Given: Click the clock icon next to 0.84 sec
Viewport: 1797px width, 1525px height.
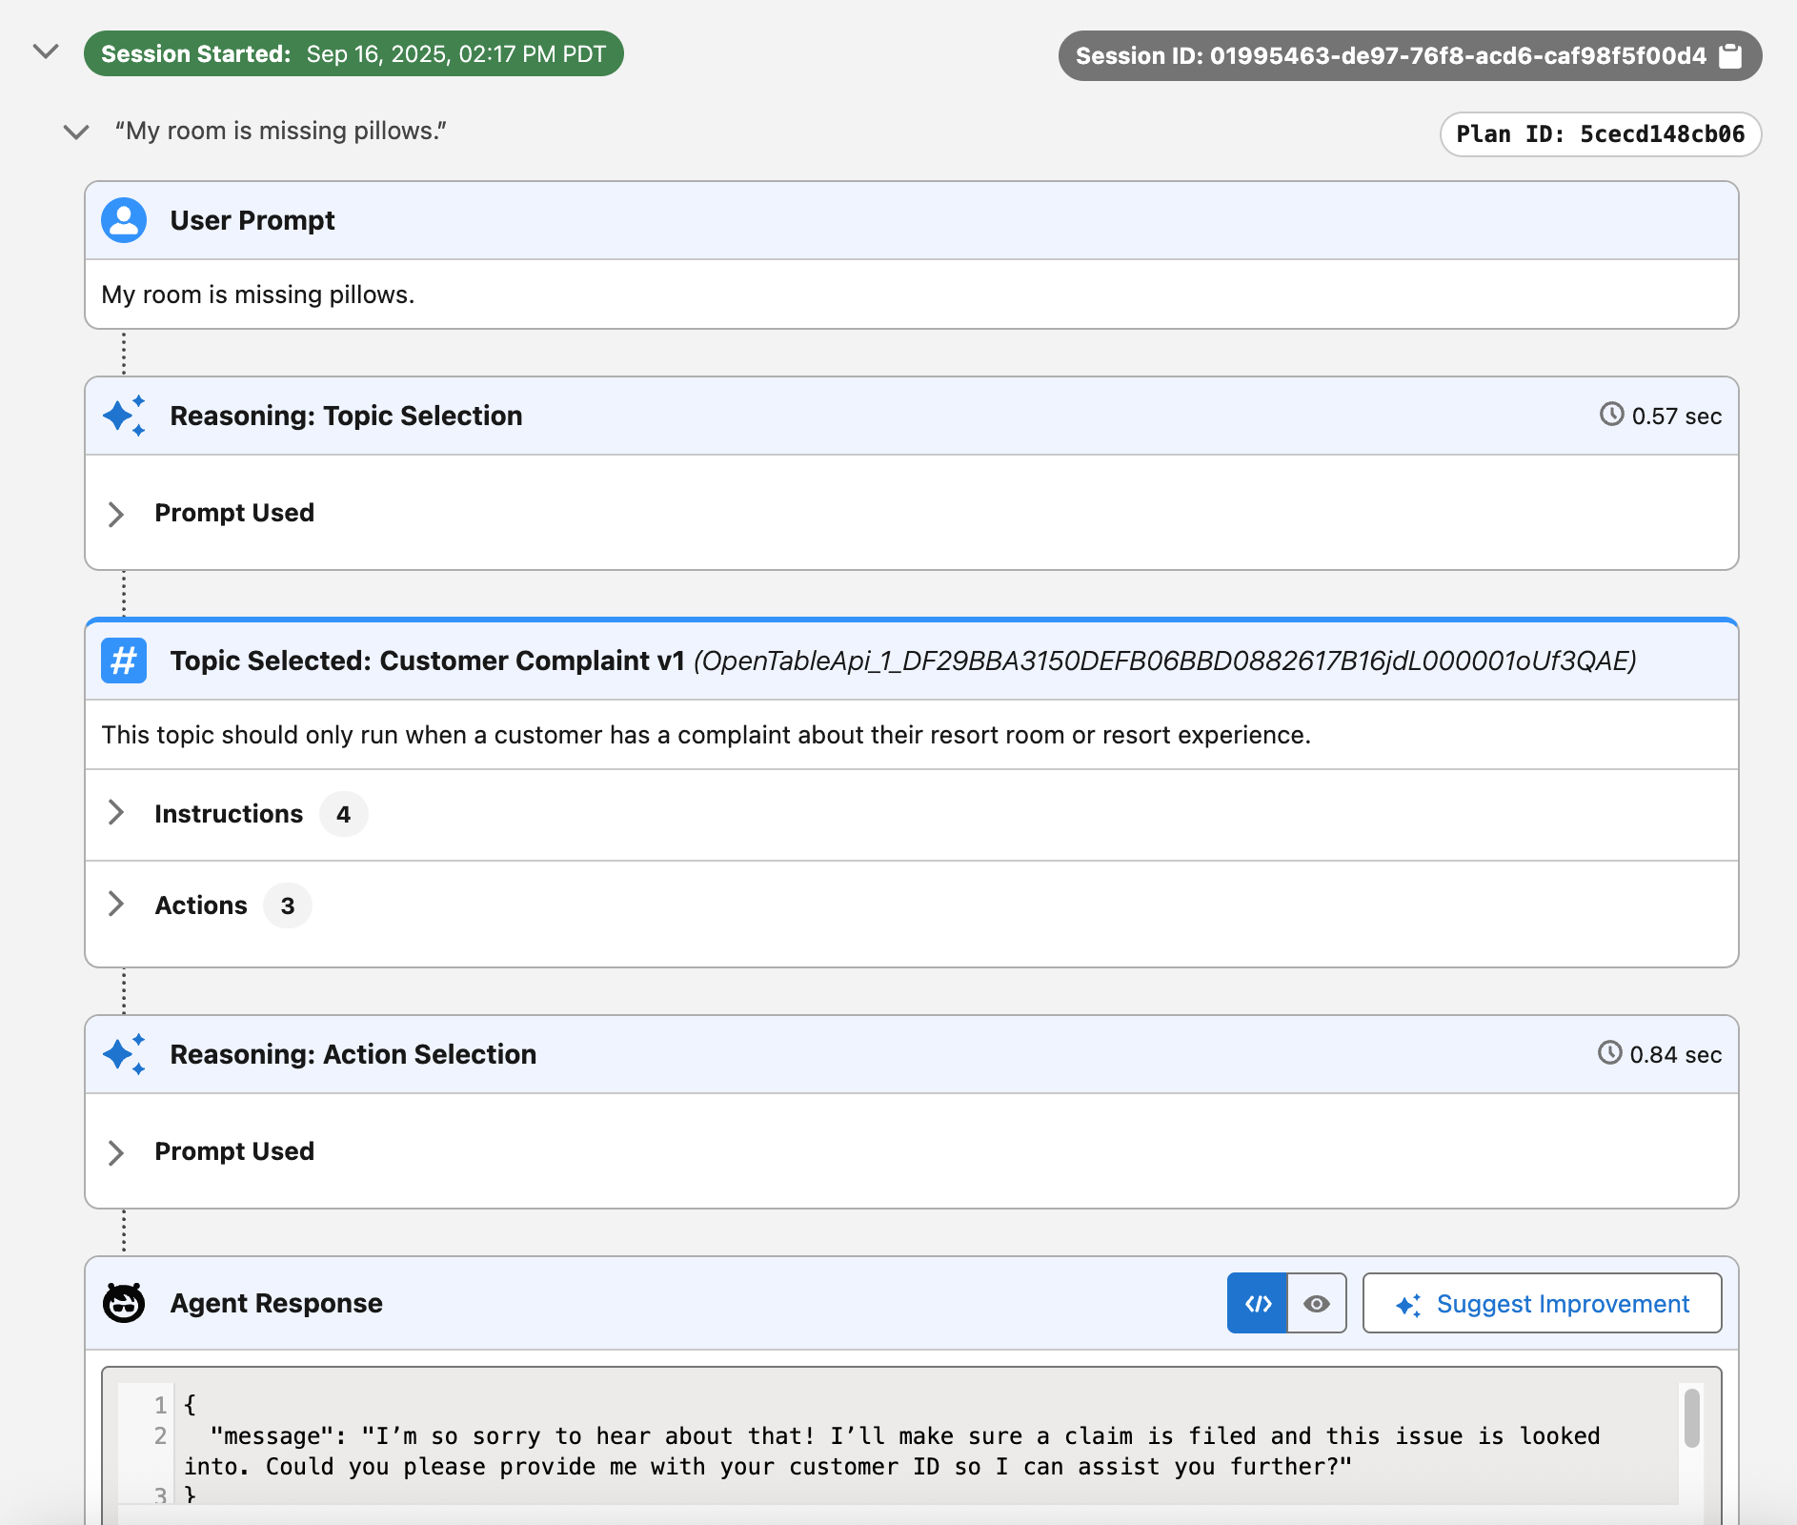Looking at the screenshot, I should coord(1609,1053).
